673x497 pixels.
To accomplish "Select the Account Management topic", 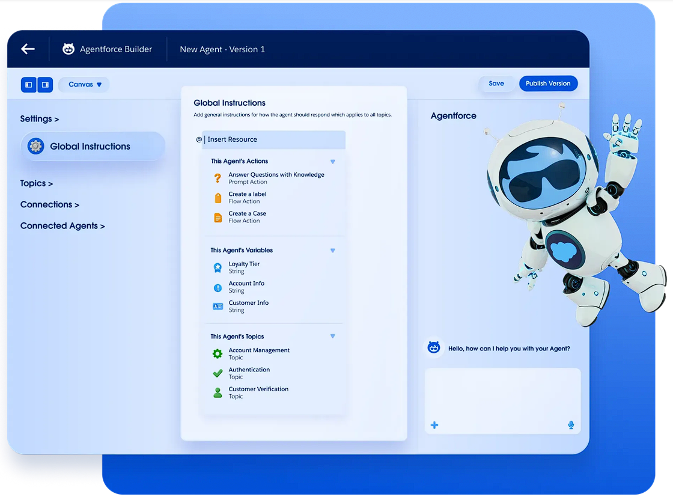I will pyautogui.click(x=259, y=353).
